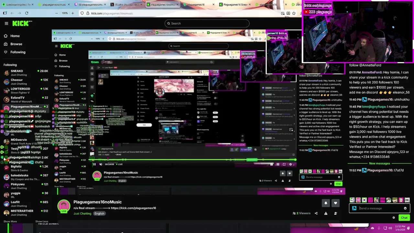Enter fullscreen in the video player
The width and height of the screenshot is (414, 233).
[284, 164]
